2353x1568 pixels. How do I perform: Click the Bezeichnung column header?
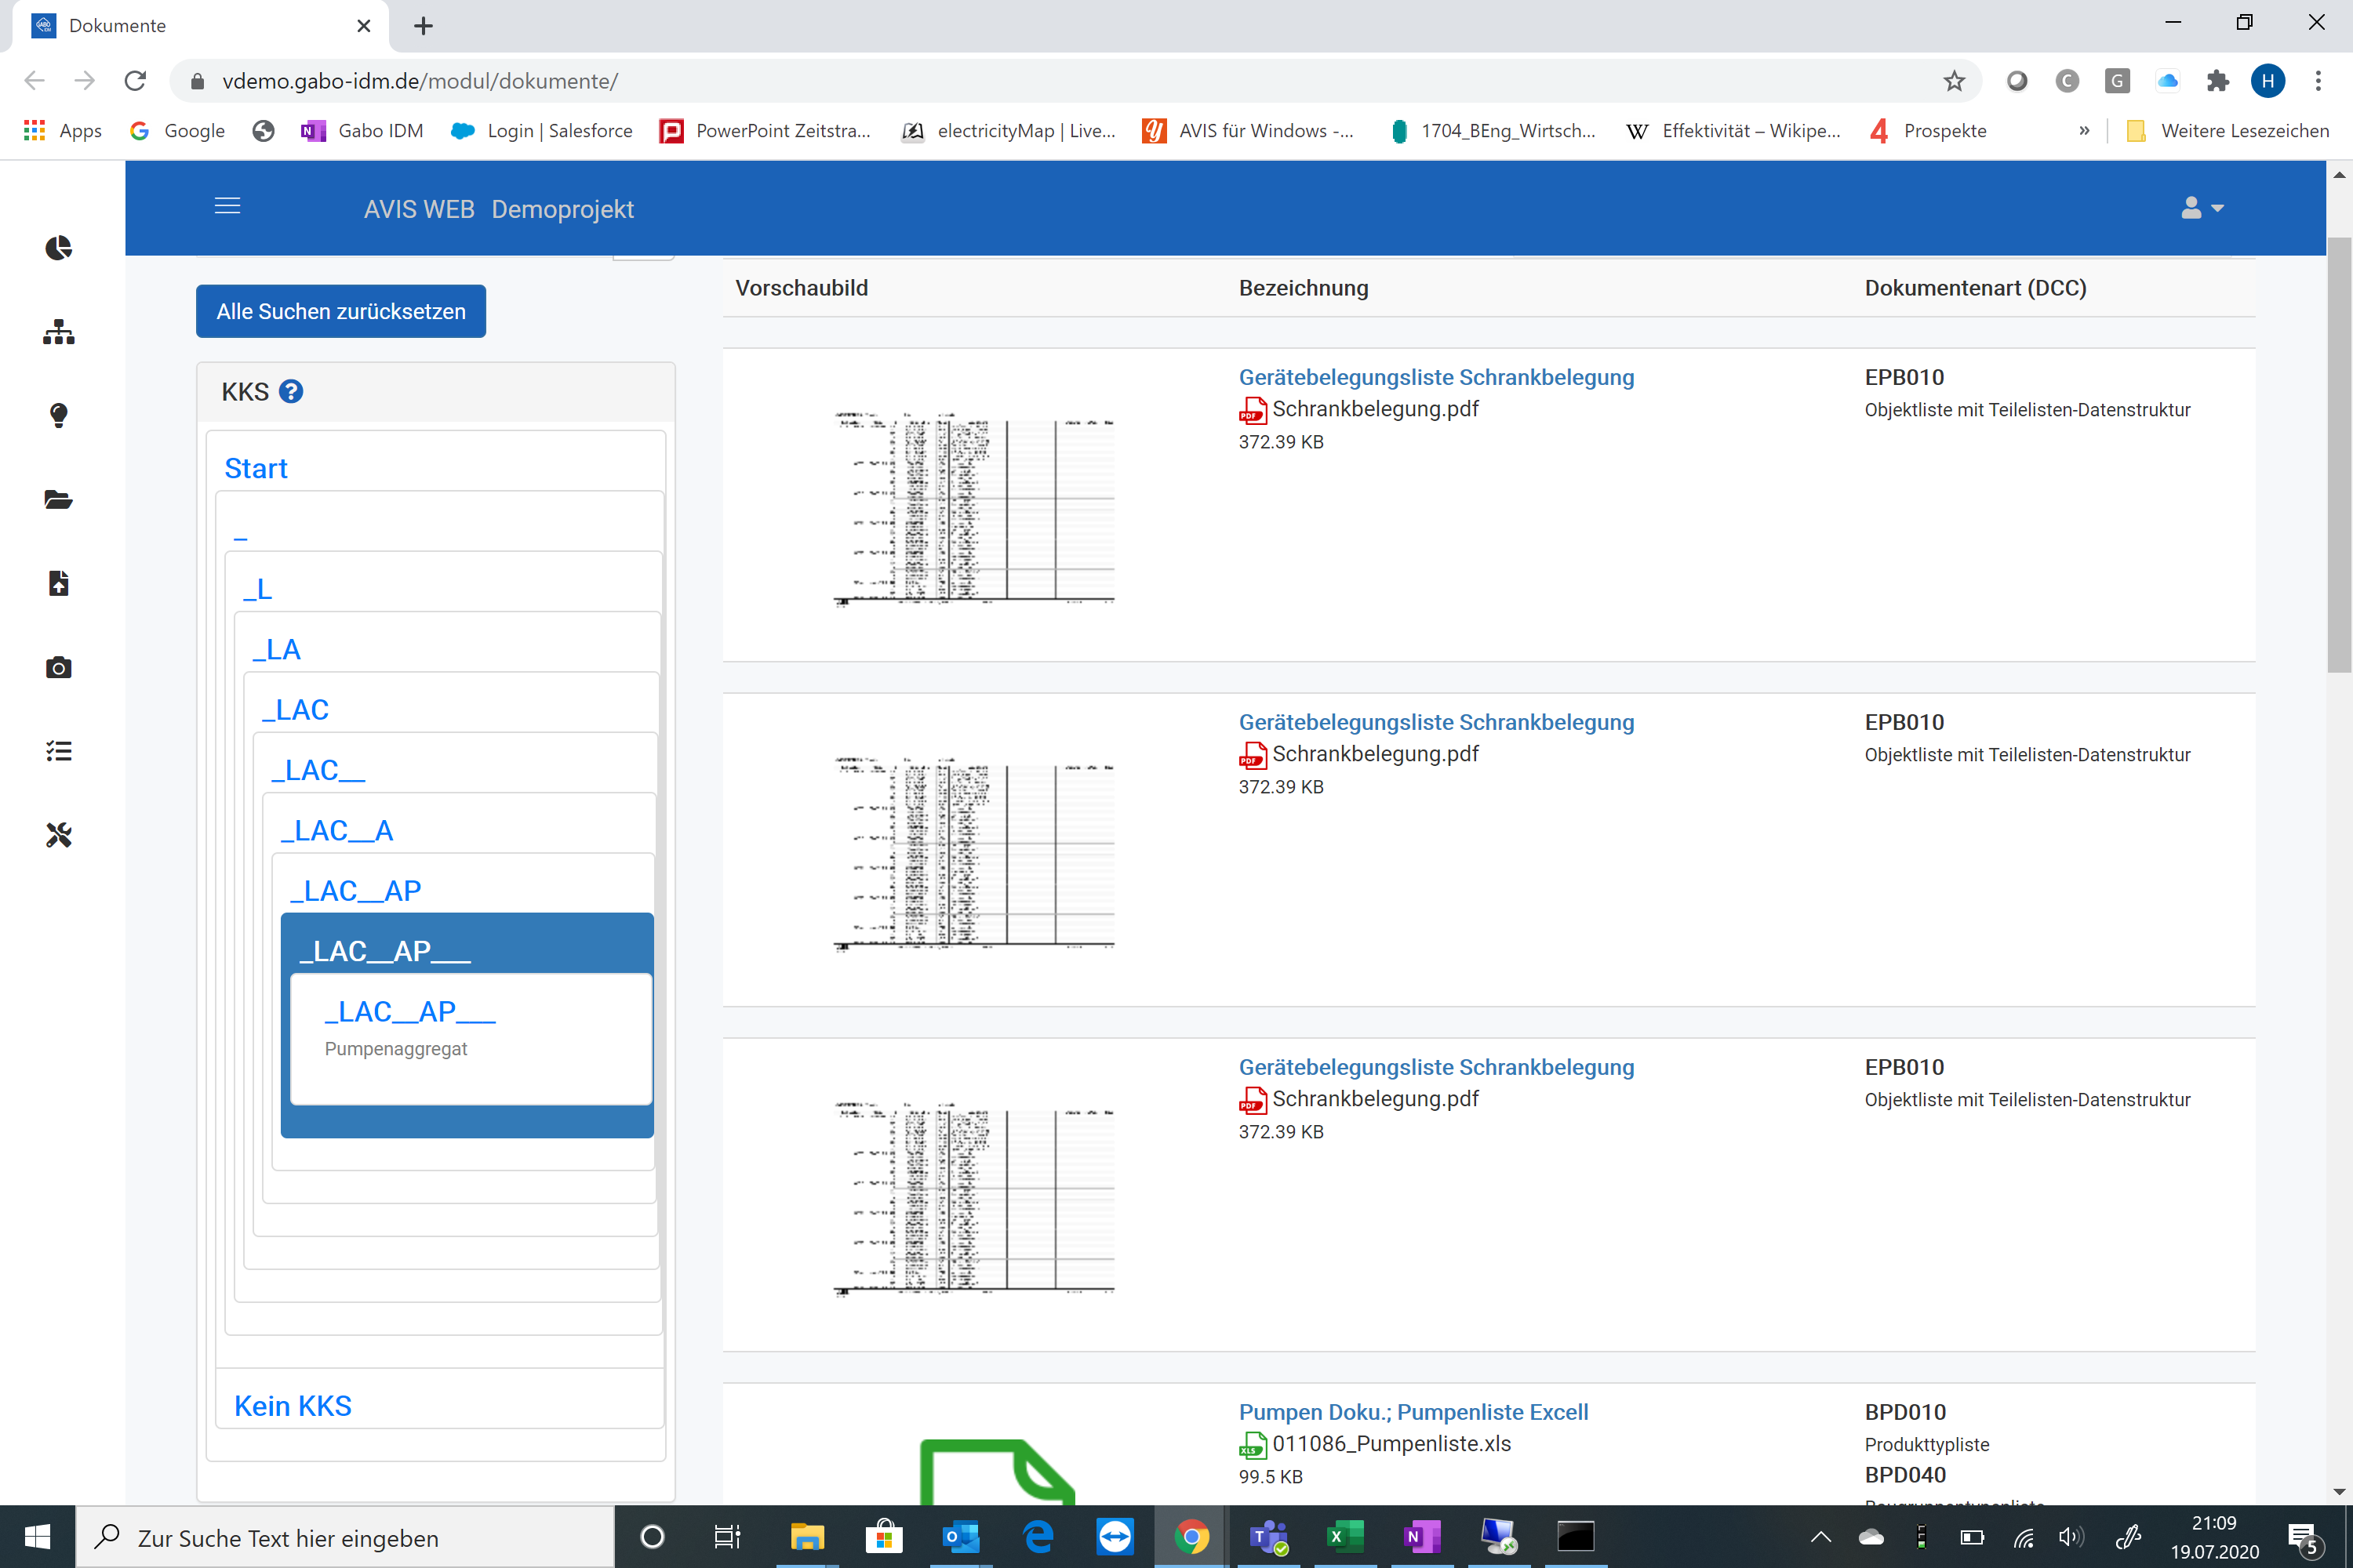pos(1304,288)
